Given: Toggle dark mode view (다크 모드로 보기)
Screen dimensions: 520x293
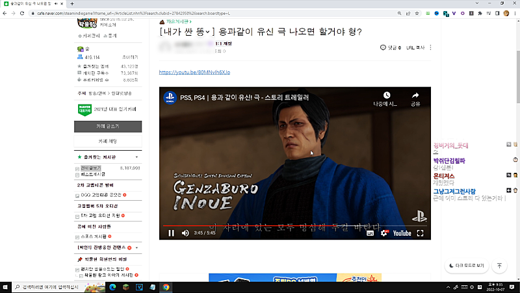Looking at the screenshot, I should (x=467, y=266).
